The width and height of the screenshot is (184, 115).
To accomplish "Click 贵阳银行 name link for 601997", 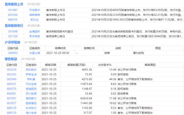I will click(31, 98).
